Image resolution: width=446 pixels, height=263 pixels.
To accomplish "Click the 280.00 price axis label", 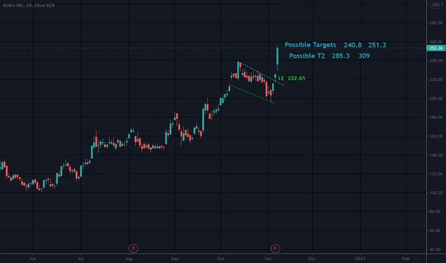I will [436, 23].
